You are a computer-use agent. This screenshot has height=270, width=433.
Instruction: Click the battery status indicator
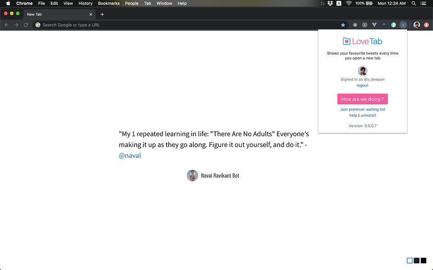364,3
